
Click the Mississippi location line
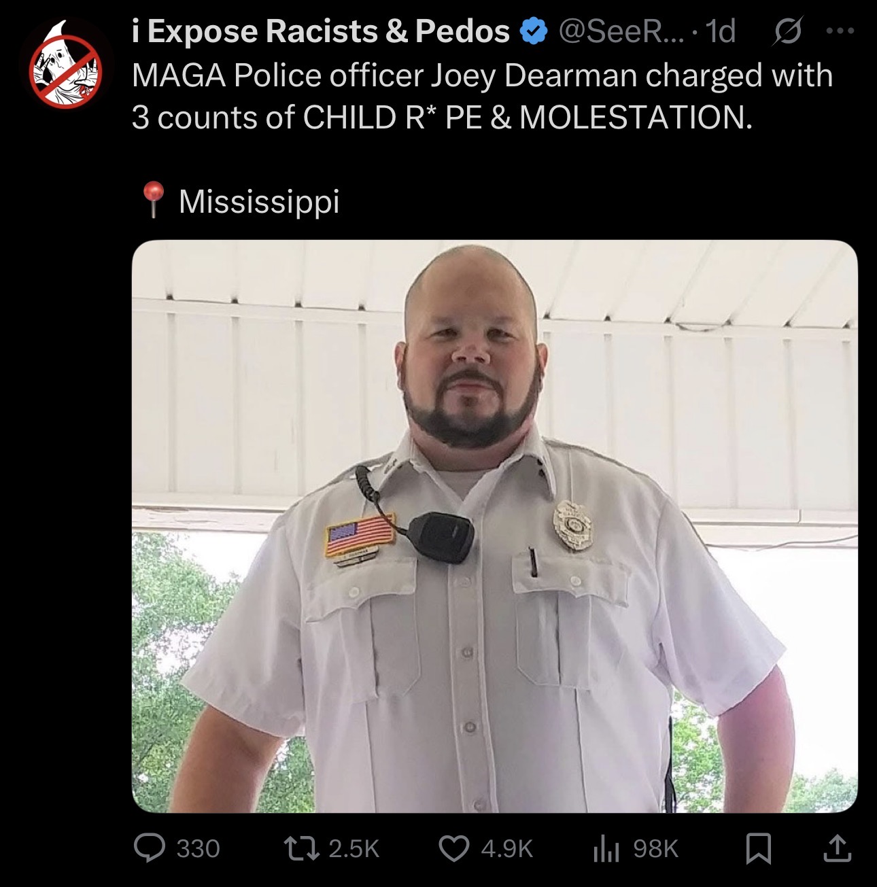coord(239,201)
